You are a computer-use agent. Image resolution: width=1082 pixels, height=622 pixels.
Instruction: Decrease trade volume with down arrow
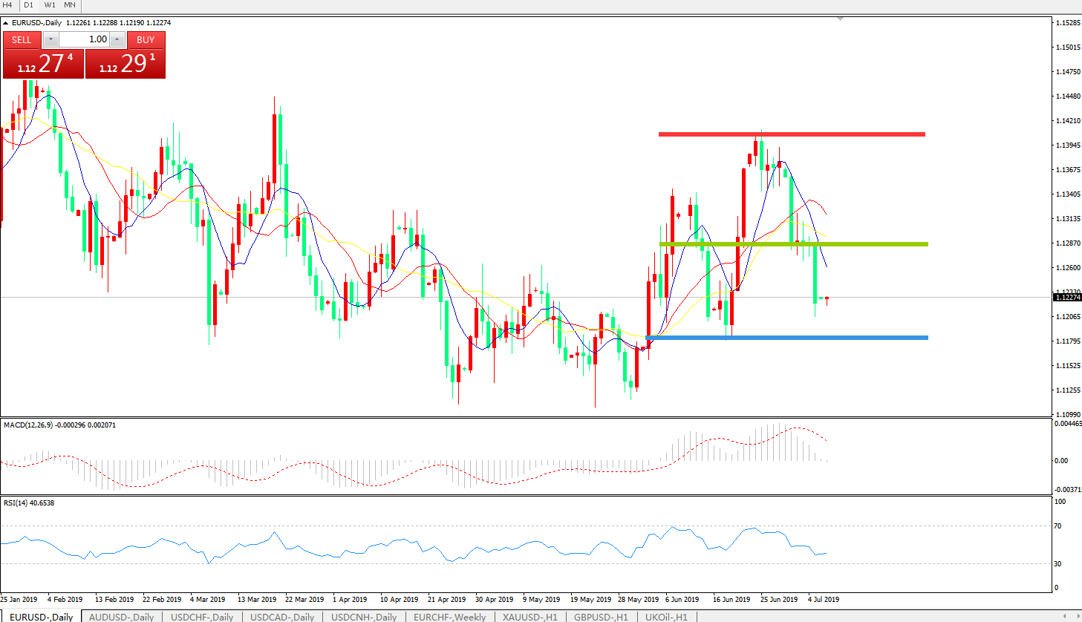tap(50, 40)
